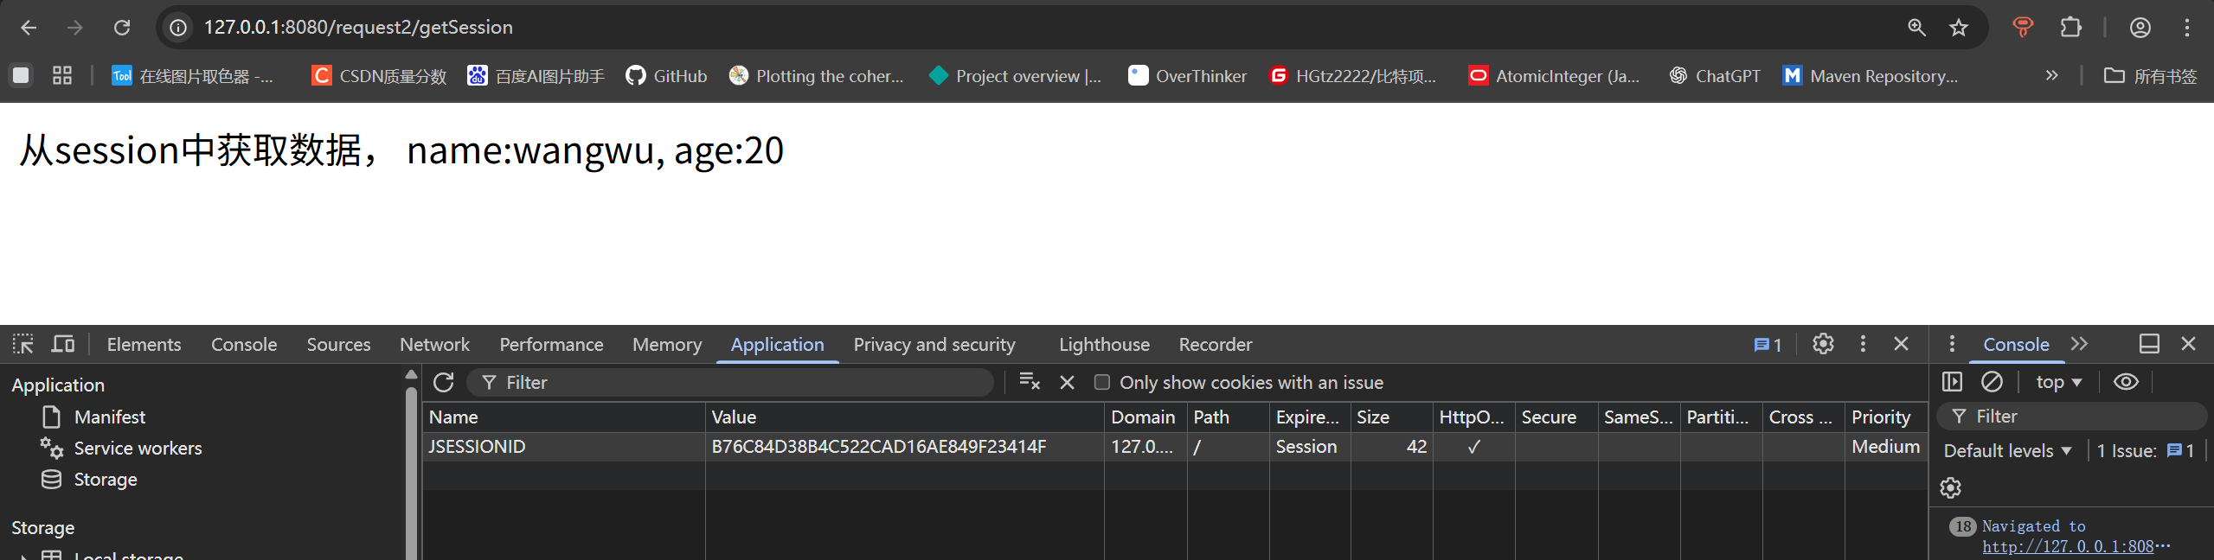View site information icon in address bar
This screenshot has width=2214, height=560.
point(178,28)
